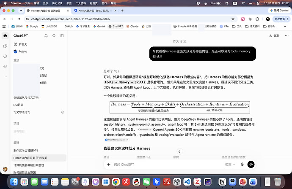Open 问问 Gemini button
Viewport: 292px width, 189px height.
tap(279, 11)
